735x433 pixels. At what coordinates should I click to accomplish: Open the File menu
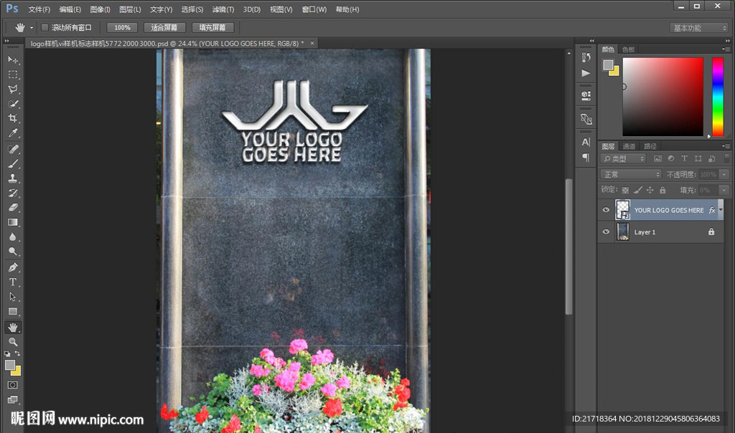39,9
